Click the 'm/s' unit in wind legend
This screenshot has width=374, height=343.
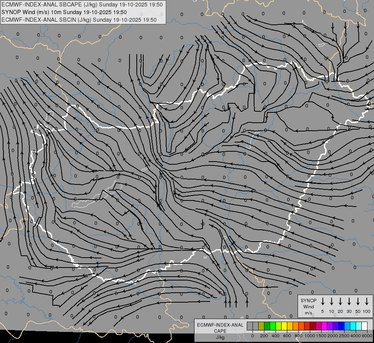[308, 313]
